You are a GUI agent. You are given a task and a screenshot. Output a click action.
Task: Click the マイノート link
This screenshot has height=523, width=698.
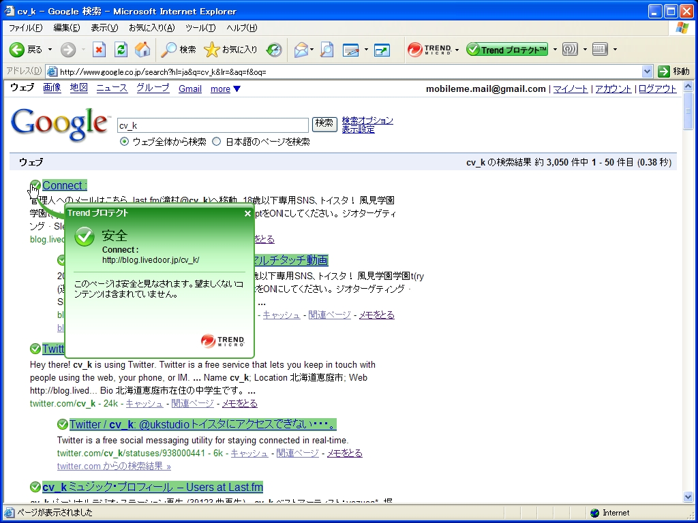[571, 89]
